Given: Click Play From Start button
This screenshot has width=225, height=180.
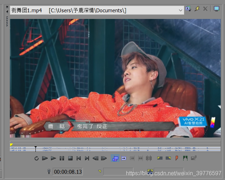Looking at the screenshot, I should point(45,158).
